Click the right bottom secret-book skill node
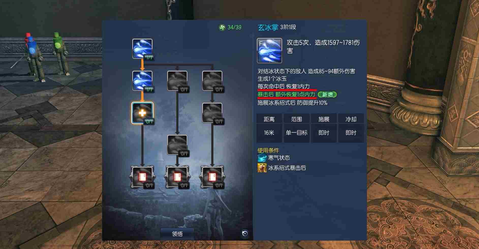479x249 pixels. click(212, 177)
